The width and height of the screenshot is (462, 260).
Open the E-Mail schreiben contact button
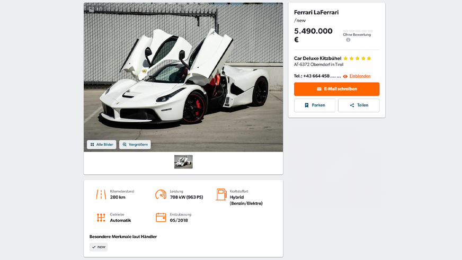coord(336,89)
